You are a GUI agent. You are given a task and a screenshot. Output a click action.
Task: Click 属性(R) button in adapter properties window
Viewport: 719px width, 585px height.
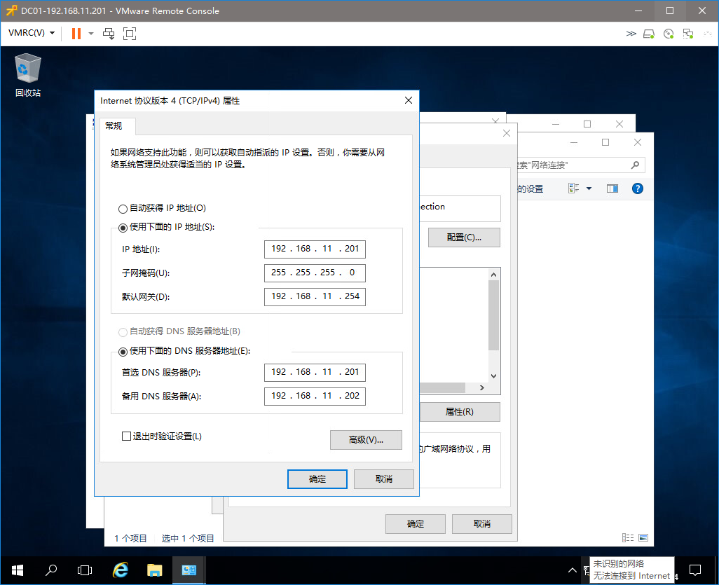coord(460,412)
